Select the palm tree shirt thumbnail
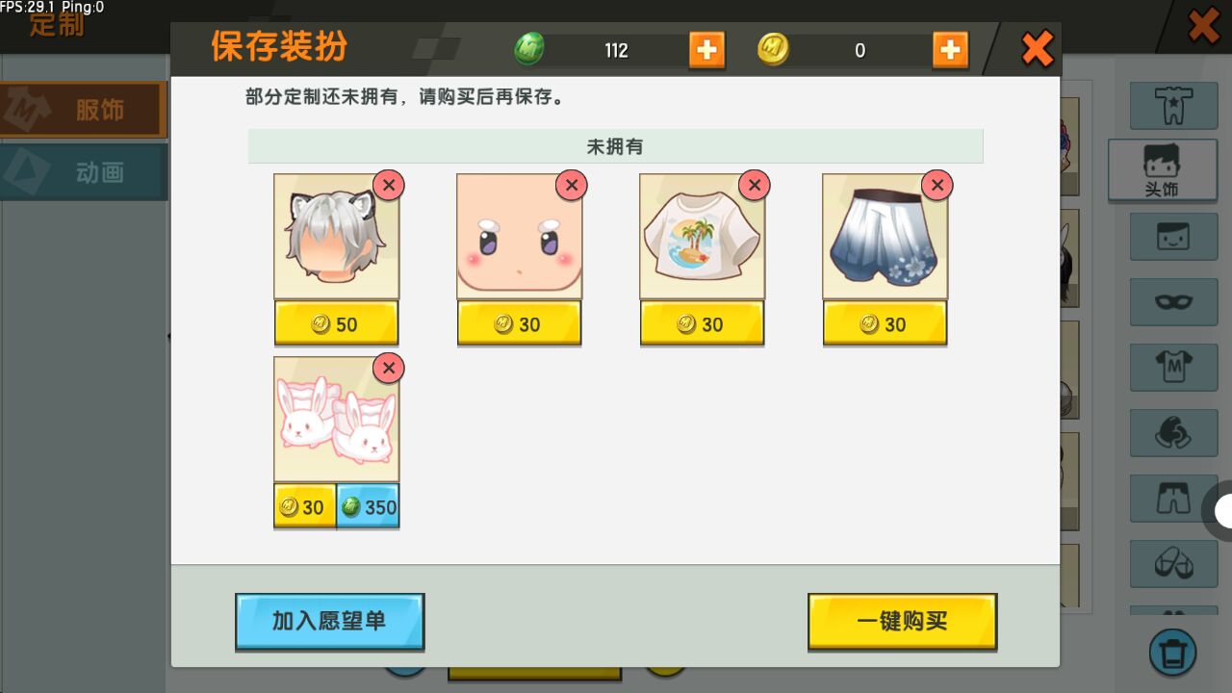The height and width of the screenshot is (693, 1232). (702, 237)
